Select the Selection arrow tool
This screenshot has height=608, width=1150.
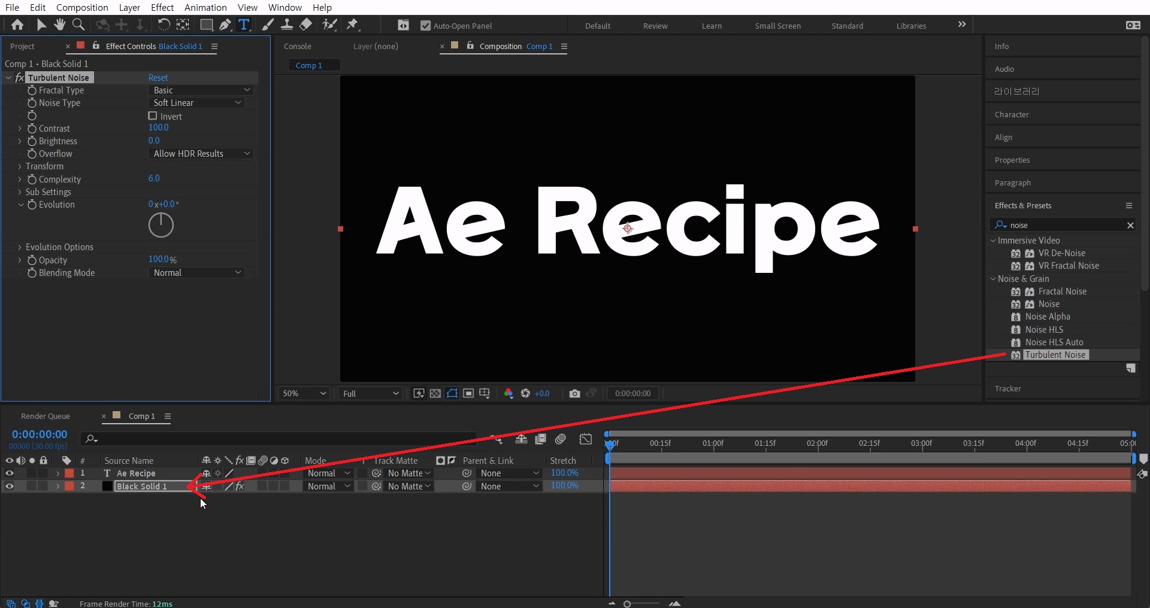41,25
